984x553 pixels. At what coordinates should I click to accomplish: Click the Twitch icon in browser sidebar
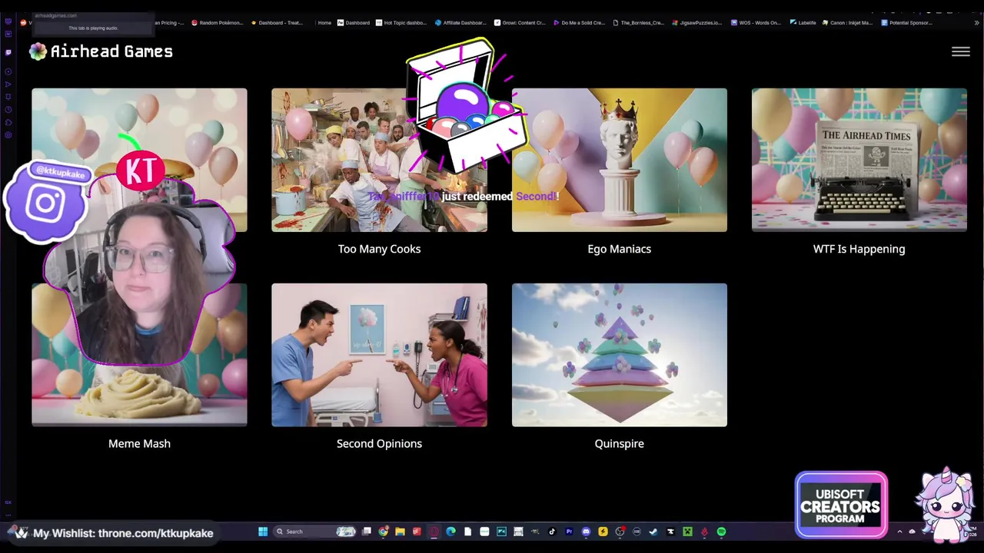coord(8,52)
